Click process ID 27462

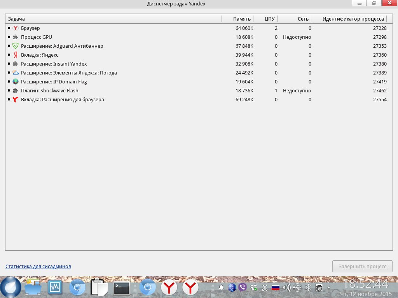click(x=380, y=90)
